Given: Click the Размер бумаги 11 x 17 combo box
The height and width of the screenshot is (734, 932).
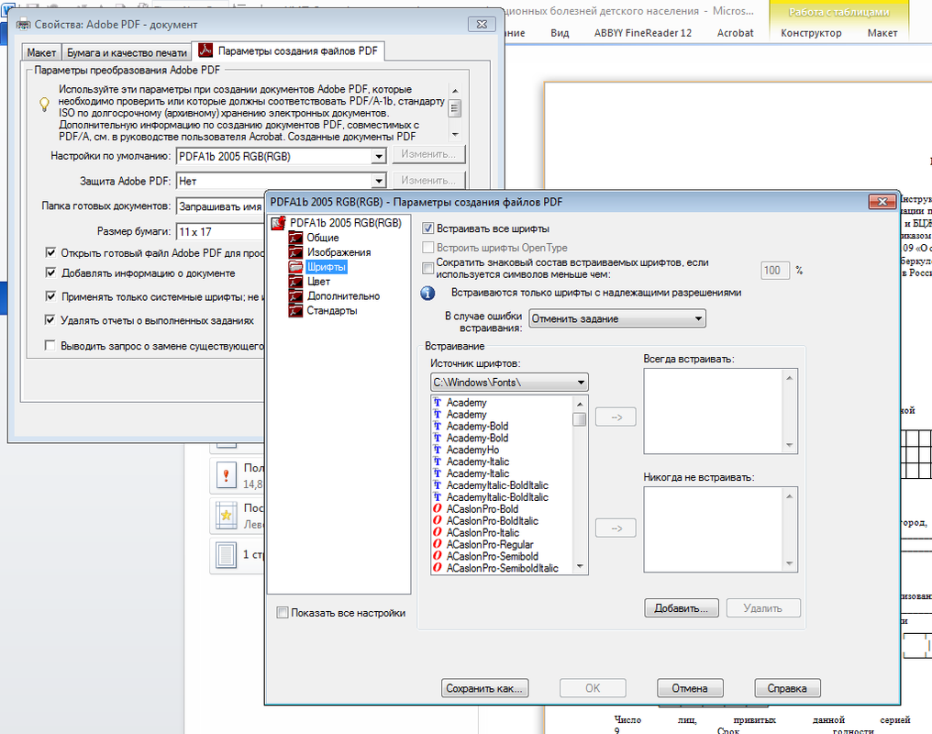Looking at the screenshot, I should [x=220, y=232].
